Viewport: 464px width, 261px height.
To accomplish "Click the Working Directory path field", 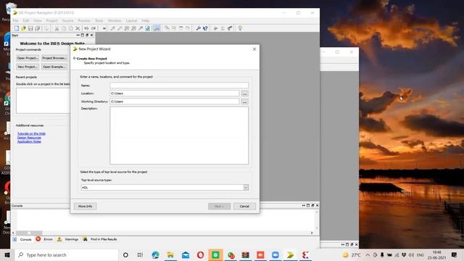I will click(174, 101).
